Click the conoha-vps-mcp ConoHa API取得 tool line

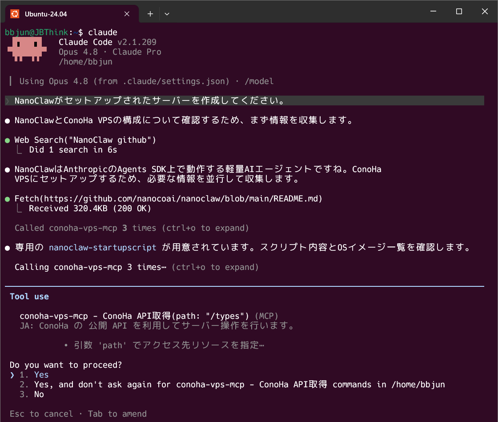[x=149, y=316]
